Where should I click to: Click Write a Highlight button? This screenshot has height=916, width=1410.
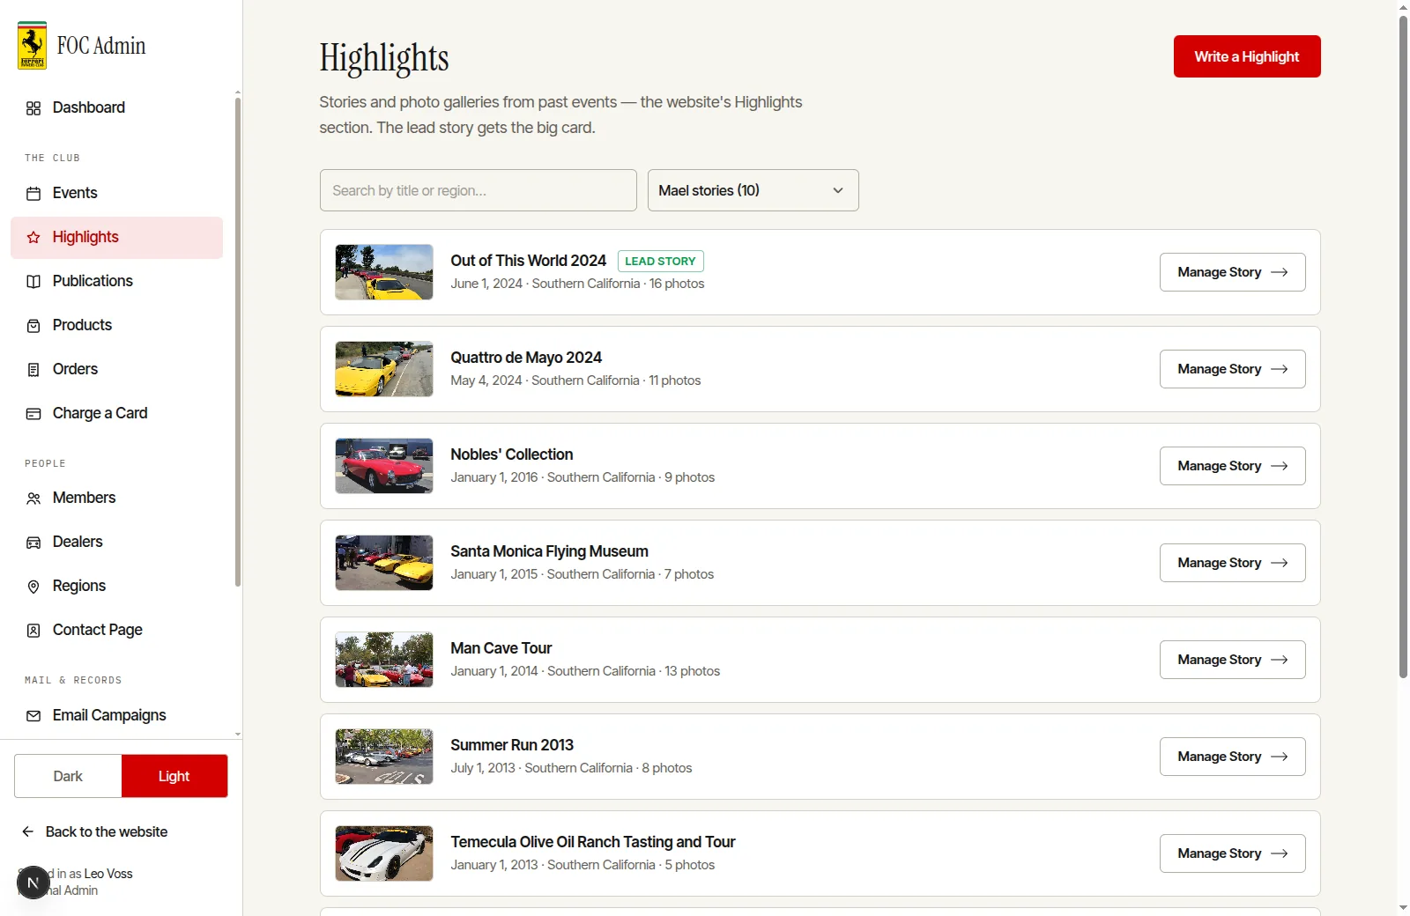1247,56
